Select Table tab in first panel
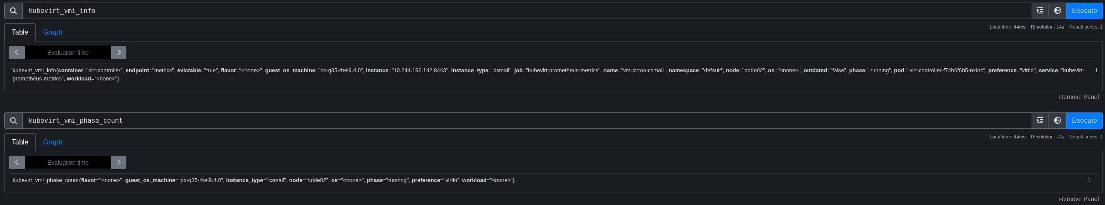 [x=20, y=32]
